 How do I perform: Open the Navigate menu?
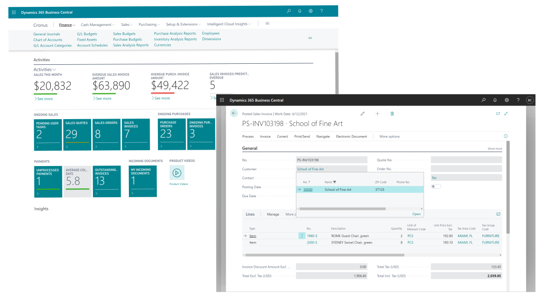coord(323,137)
